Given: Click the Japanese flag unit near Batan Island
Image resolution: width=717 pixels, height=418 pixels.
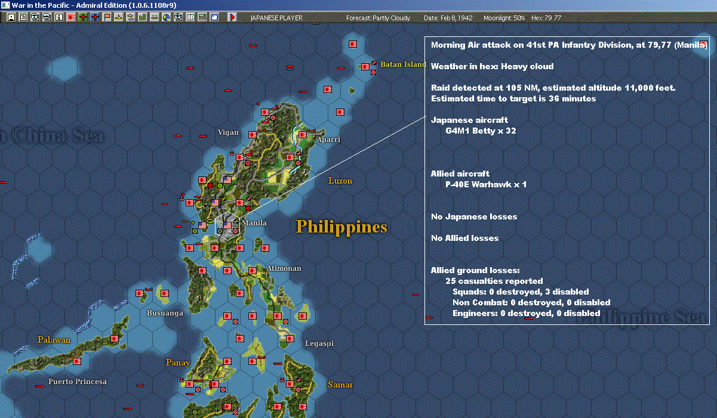Looking at the screenshot, I should 365,67.
